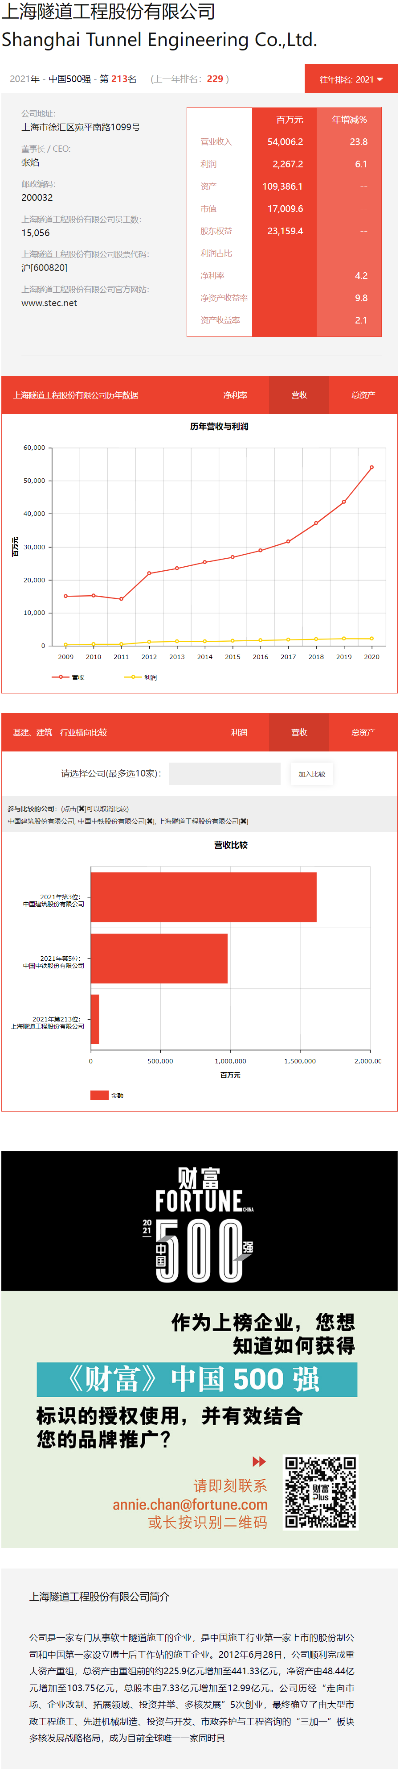
Task: Click the postal code 200032
Action: point(37,198)
